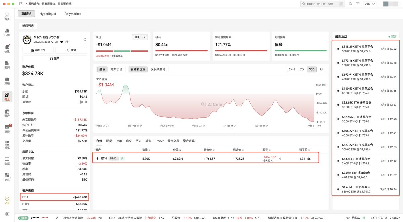This screenshot has width=403, height=222.
Task: Focus the OKX BTC/USDT search field
Action: [322, 4]
